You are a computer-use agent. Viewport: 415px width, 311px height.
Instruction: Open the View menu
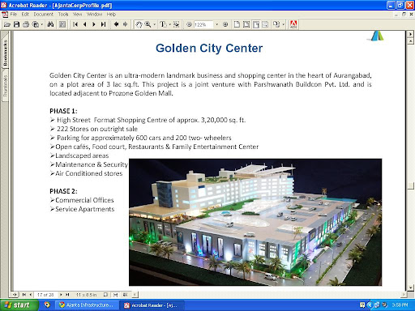pyautogui.click(x=77, y=14)
